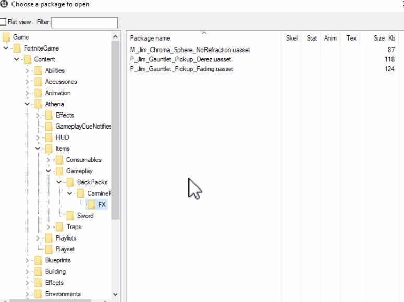This screenshot has width=404, height=302.
Task: Expand the Animation folder node
Action: click(x=27, y=93)
